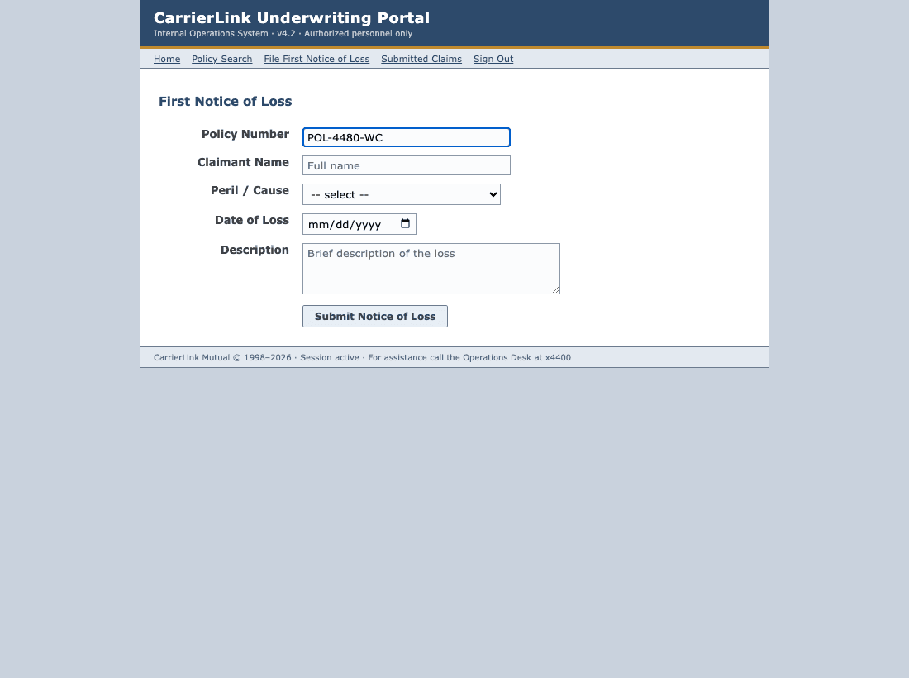This screenshot has height=678, width=909.
Task: View Submitted Claims
Action: [x=421, y=59]
